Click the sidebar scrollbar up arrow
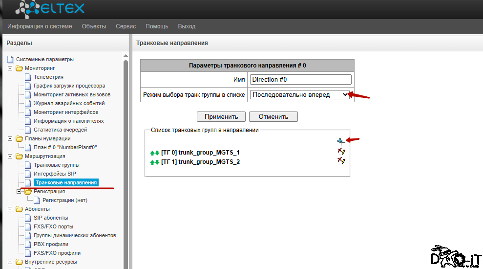The image size is (483, 269). click(126, 56)
